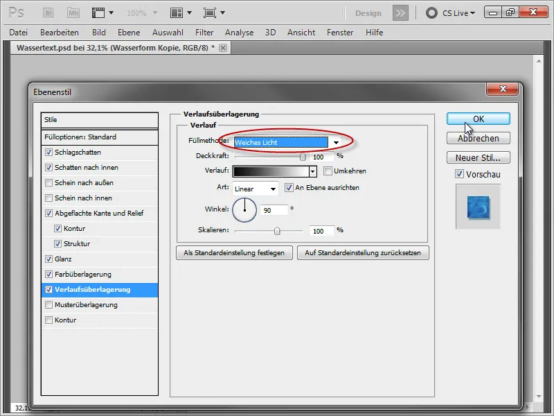The image size is (554, 416).
Task: Confirm with the OK button
Action: coord(478,119)
